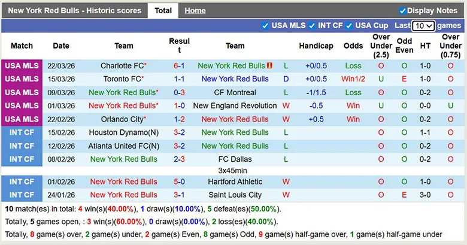467x245 pixels.
Task: Open the Last games count dropdown
Action: 423,26
